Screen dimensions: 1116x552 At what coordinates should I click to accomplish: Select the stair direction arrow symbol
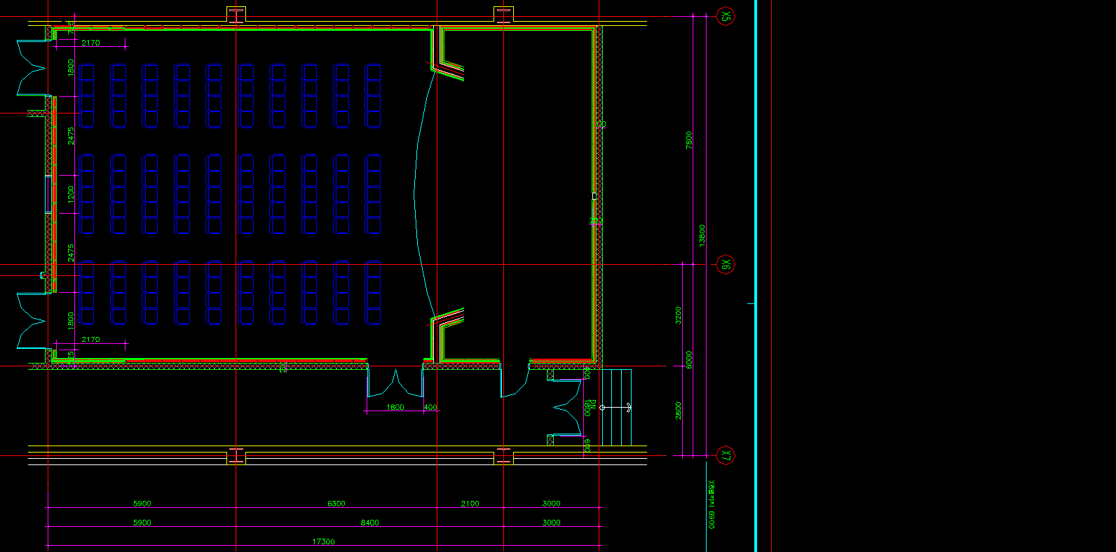tap(616, 407)
